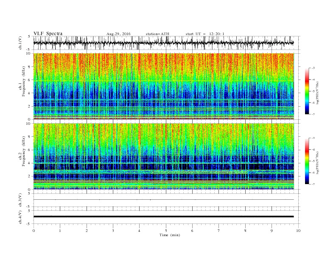Click the thick ch.4 voltage trace
Screen dimensions: 336x259
coord(163,217)
